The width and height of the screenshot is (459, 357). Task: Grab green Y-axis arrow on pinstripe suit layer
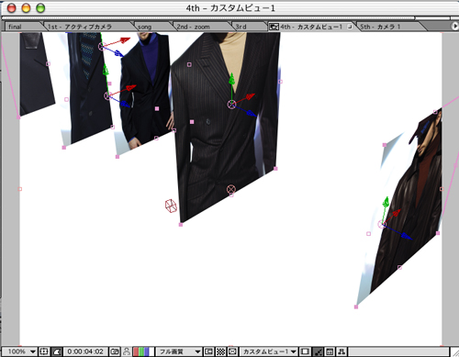pyautogui.click(x=232, y=79)
